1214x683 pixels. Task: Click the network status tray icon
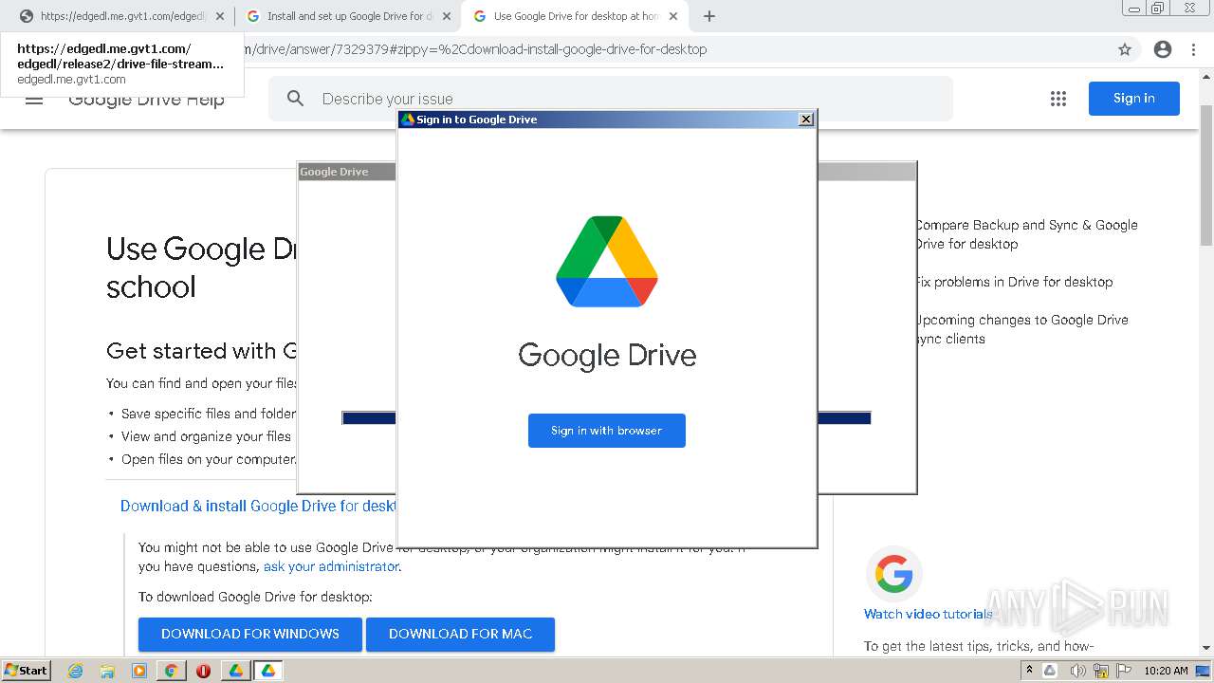1101,671
